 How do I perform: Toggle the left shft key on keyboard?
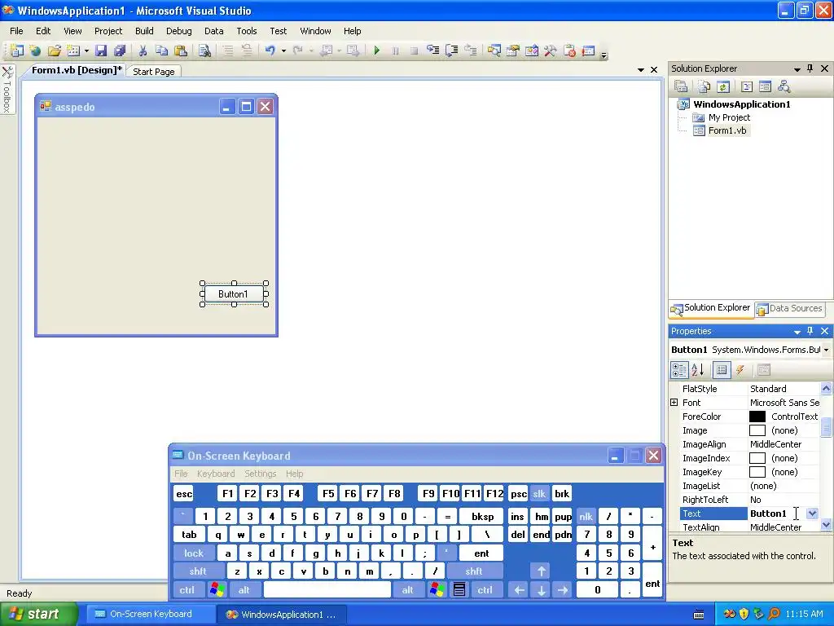point(197,571)
